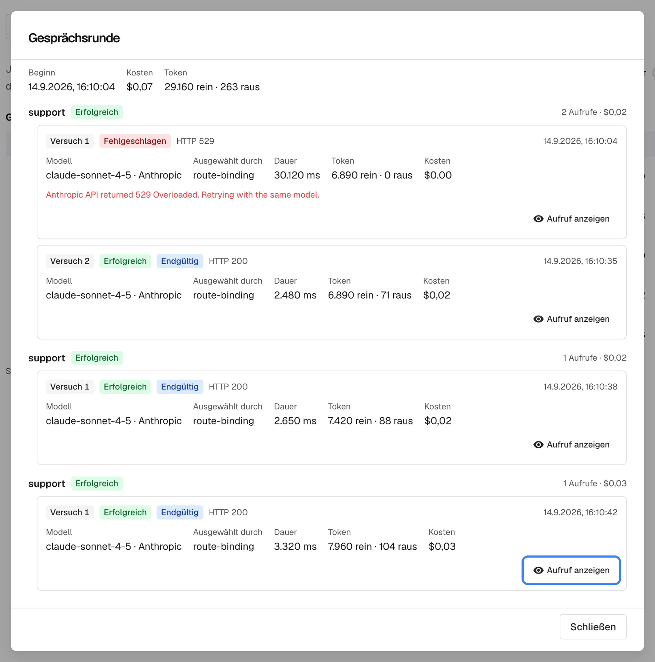Viewport: 655px width, 662px height.
Task: Click tokens '6.890 rein · 71 raus'
Action: tap(370, 295)
